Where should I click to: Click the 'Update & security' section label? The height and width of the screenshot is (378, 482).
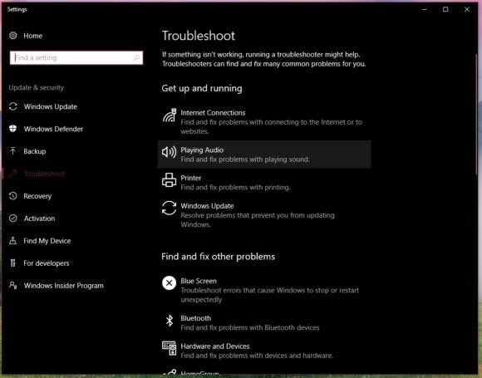pos(37,87)
